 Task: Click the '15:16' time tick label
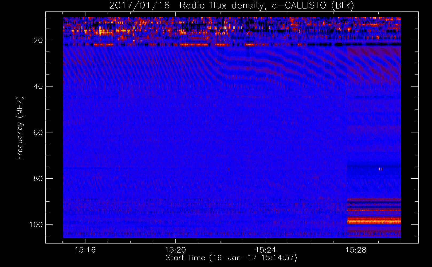[x=85, y=250]
